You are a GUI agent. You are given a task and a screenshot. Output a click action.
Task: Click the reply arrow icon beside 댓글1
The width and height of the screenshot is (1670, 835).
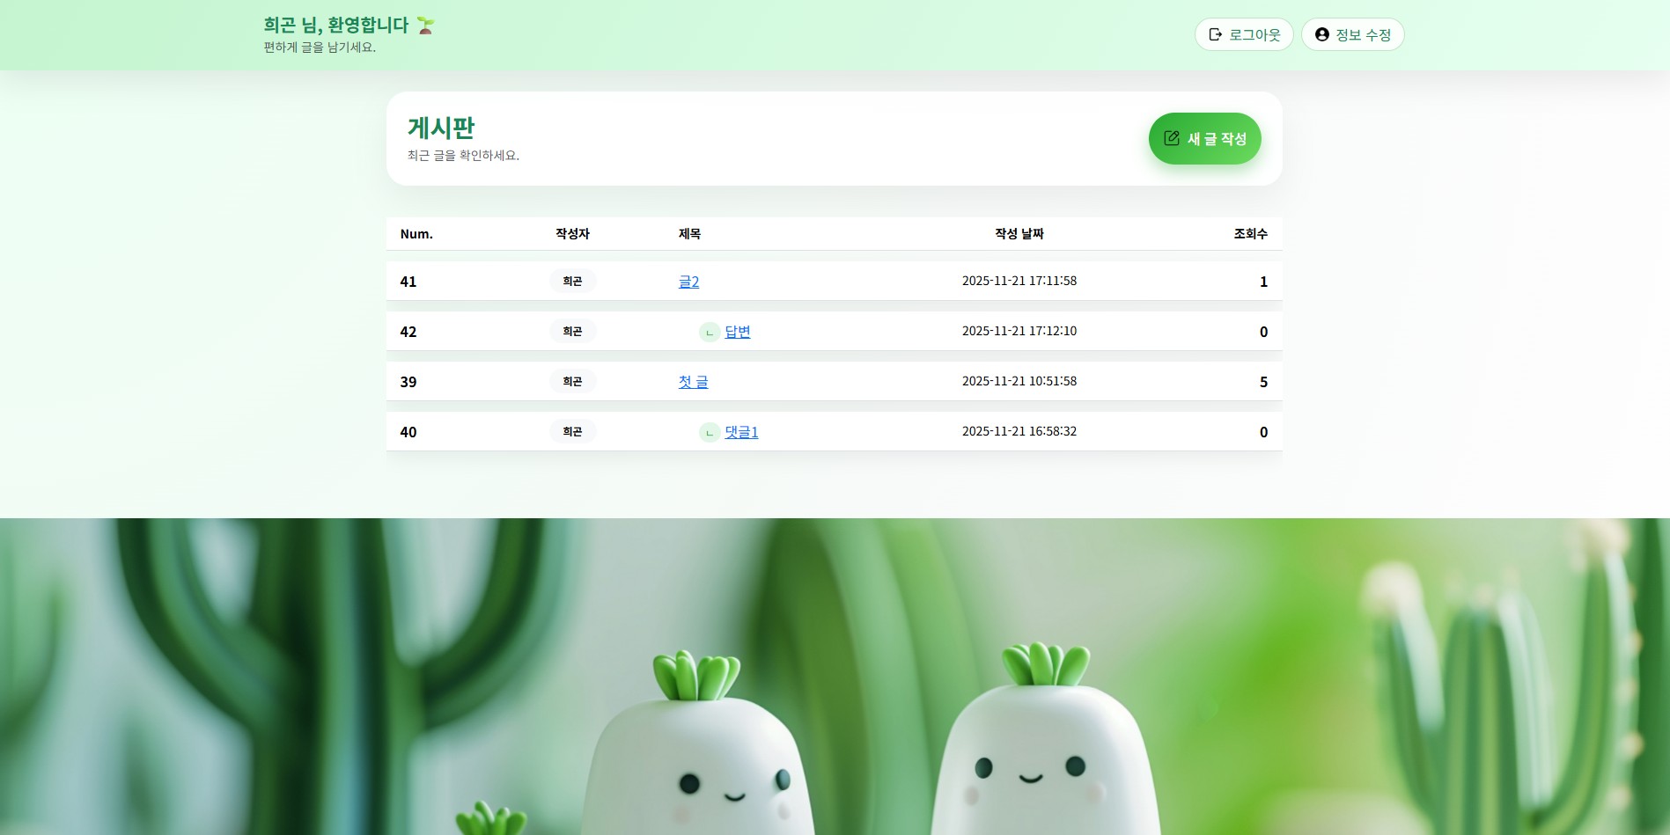710,433
